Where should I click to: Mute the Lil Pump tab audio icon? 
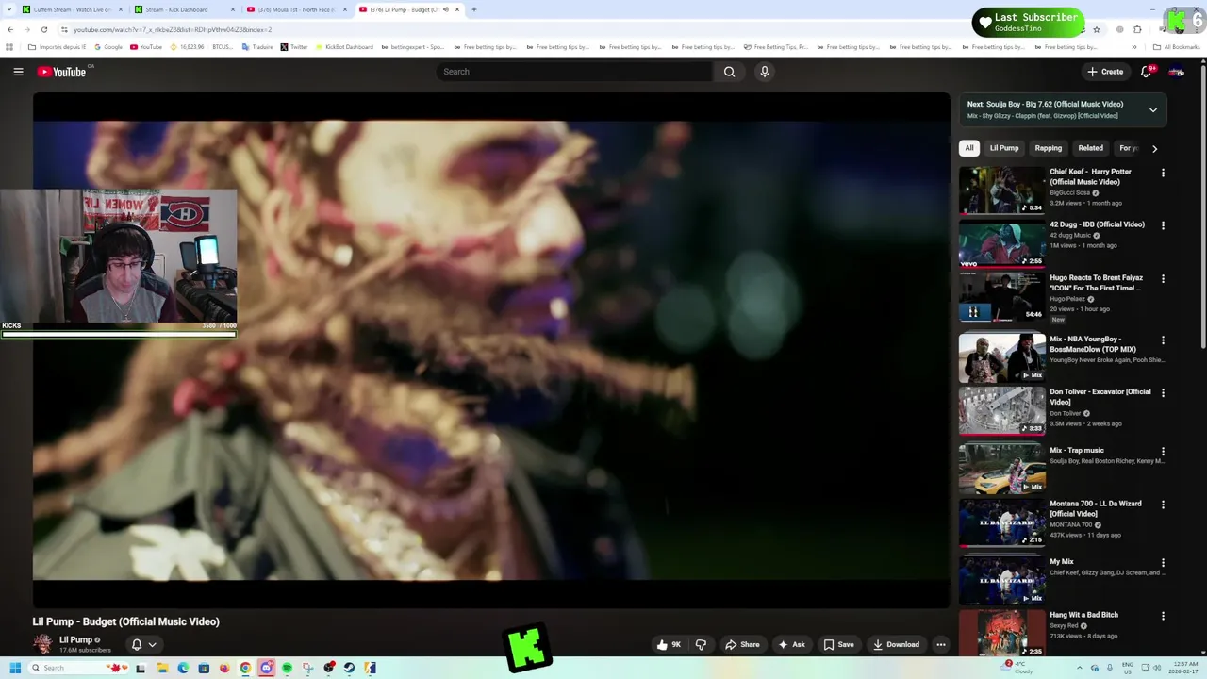click(x=446, y=9)
